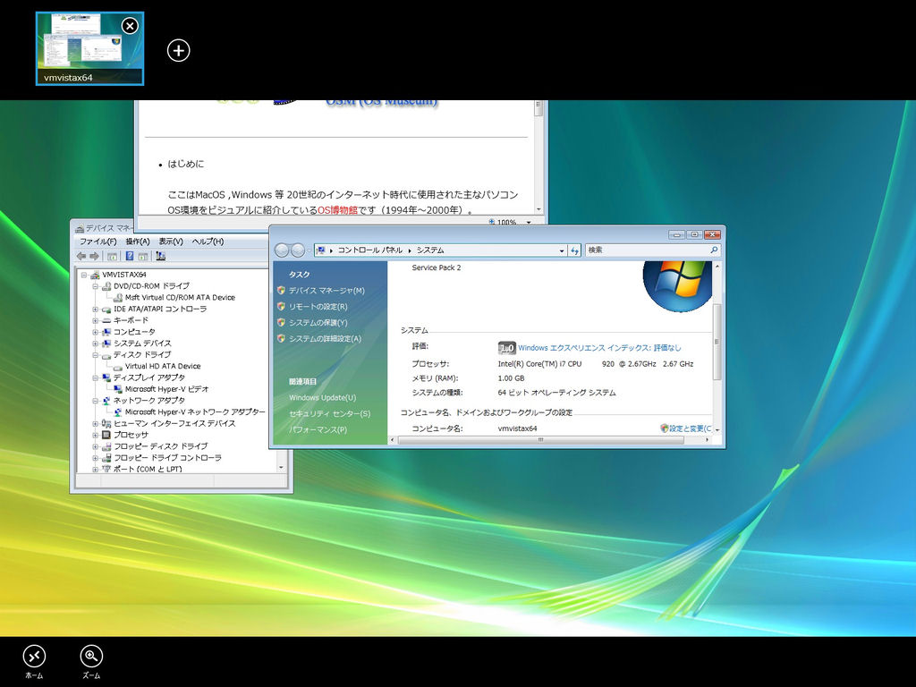Screen dimensions: 916x687
Task: Open the 操作(A) menu in Device Manager
Action: coord(137,242)
